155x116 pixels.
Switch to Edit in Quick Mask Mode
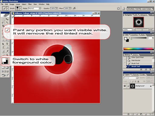pos(7,67)
